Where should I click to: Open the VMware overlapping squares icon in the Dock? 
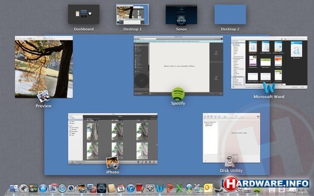click(x=92, y=188)
